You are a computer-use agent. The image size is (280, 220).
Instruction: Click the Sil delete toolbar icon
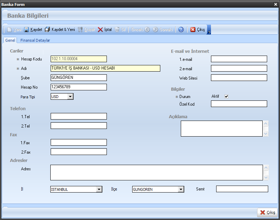tap(117, 30)
